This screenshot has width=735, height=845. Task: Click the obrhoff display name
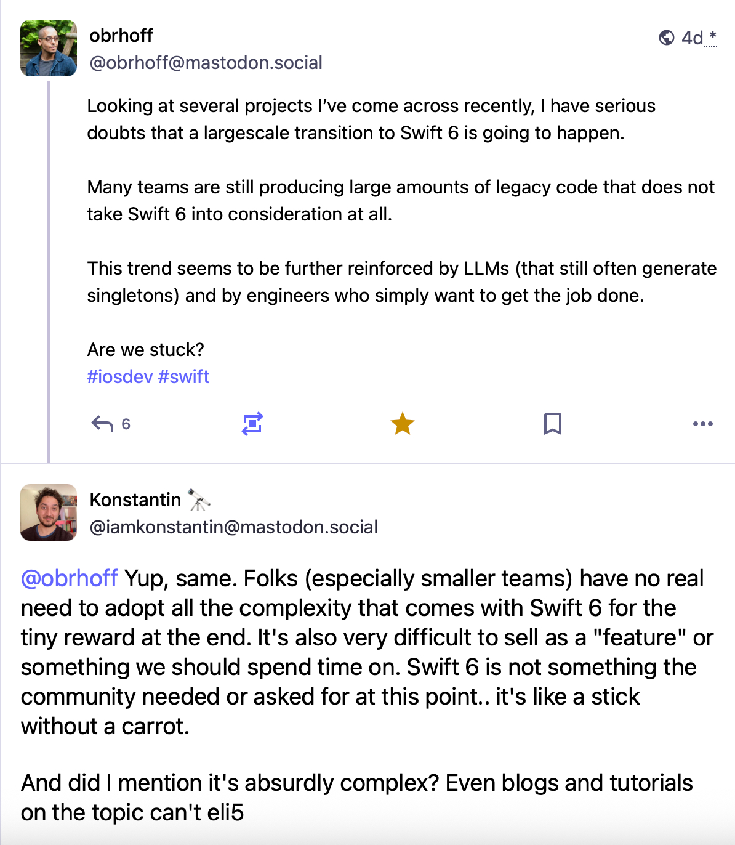121,36
